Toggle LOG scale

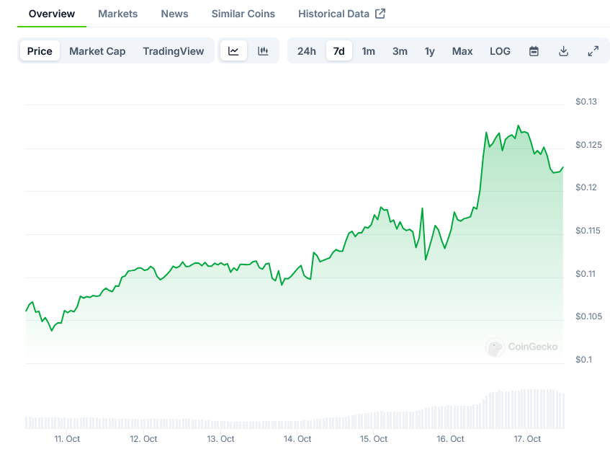[x=500, y=51]
